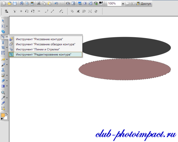Choose the curve segment icon
Viewport: 178px width, 142px height.
coord(46,11)
